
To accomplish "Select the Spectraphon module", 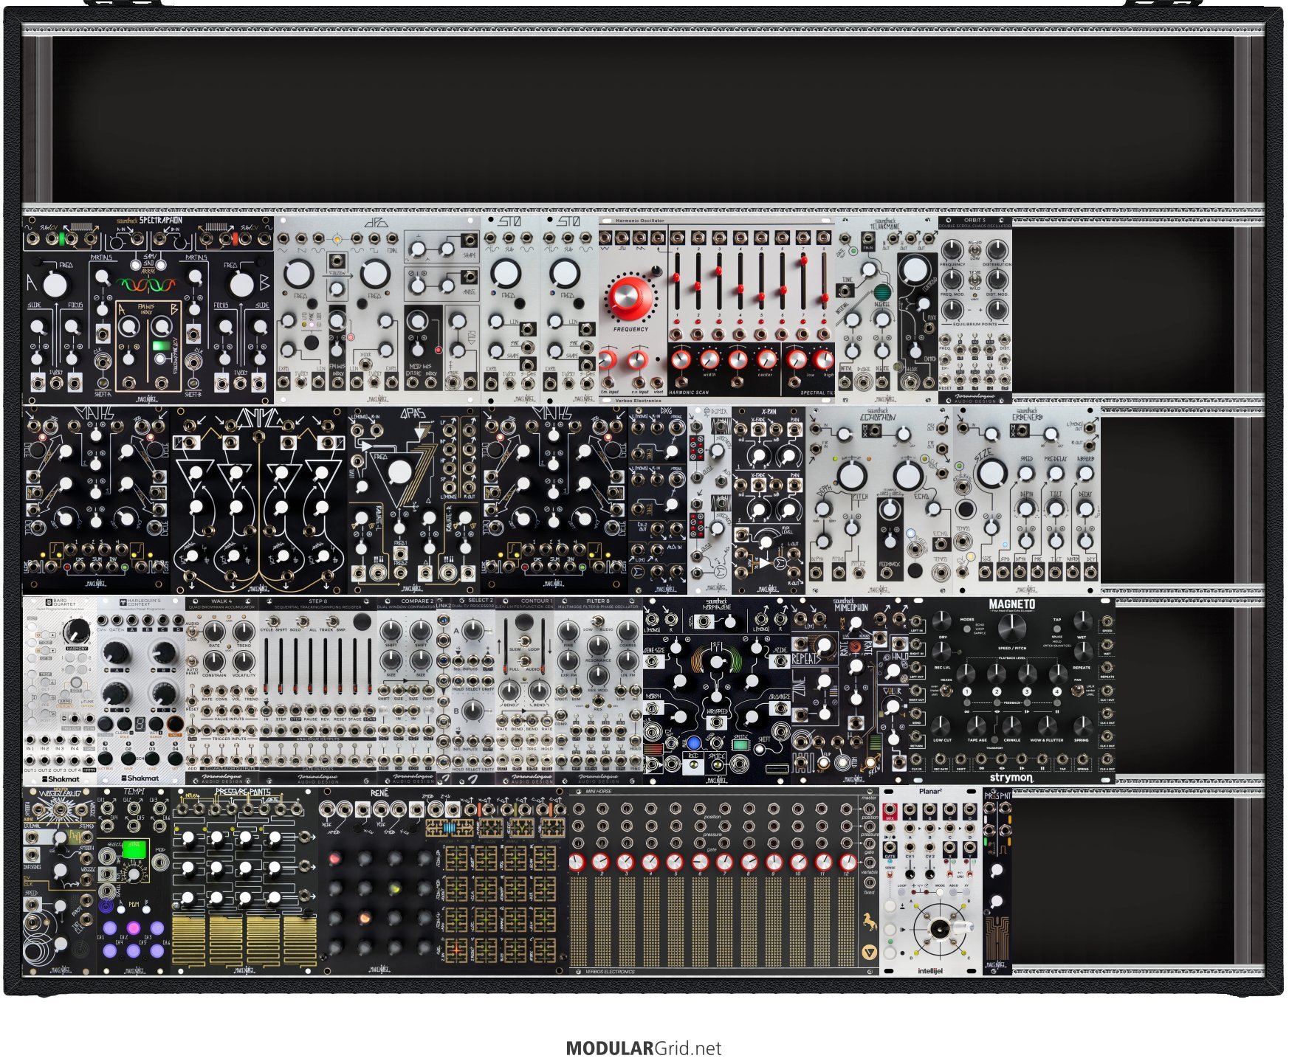I will 148,310.
